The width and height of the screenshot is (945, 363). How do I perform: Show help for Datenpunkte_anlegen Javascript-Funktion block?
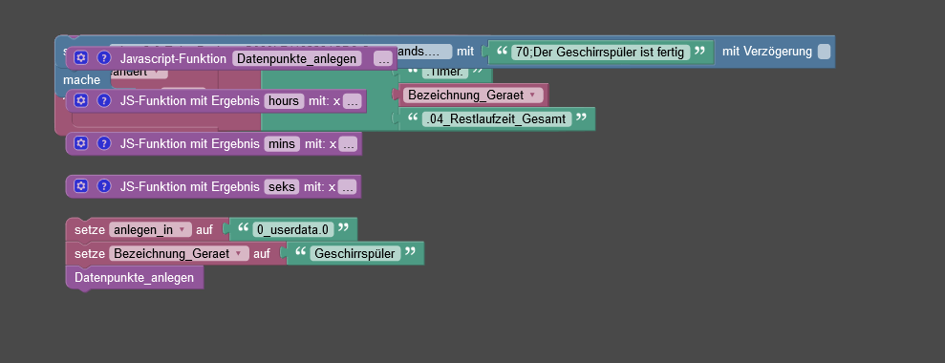pyautogui.click(x=104, y=58)
